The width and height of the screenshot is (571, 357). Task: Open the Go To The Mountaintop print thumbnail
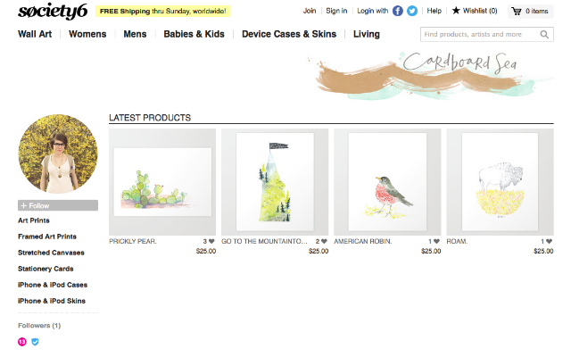(x=275, y=182)
